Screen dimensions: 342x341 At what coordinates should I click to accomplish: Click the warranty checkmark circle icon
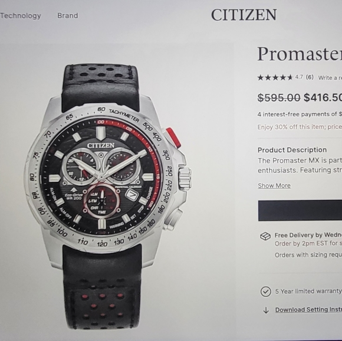(266, 292)
